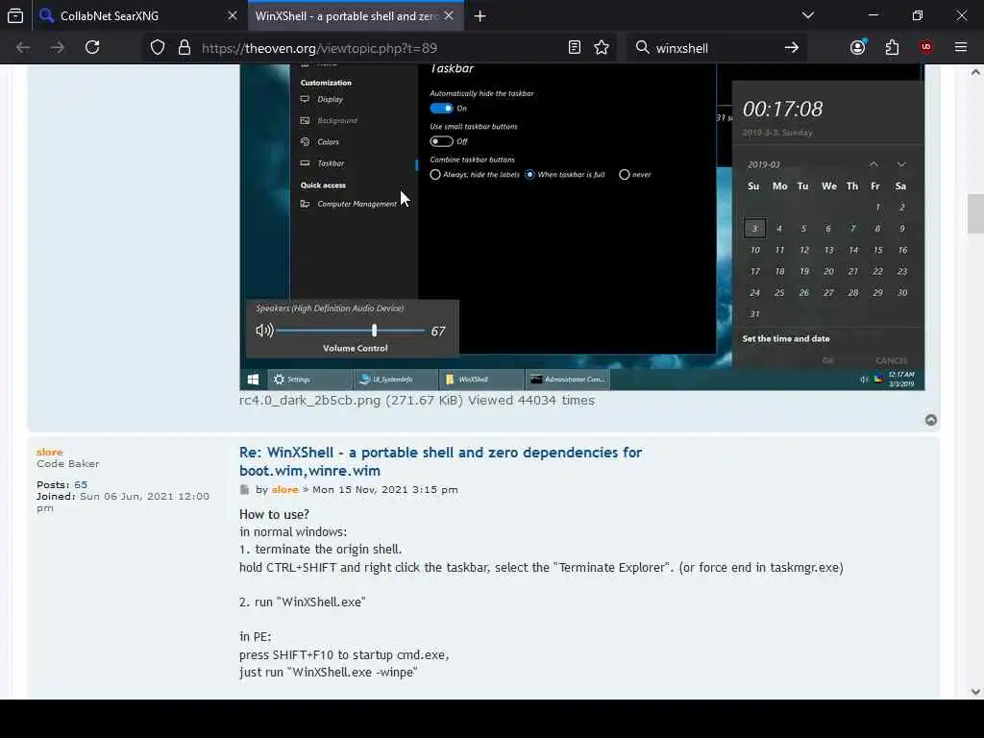Click the WinXShell folder taskbar item in the screenshot

481,379
